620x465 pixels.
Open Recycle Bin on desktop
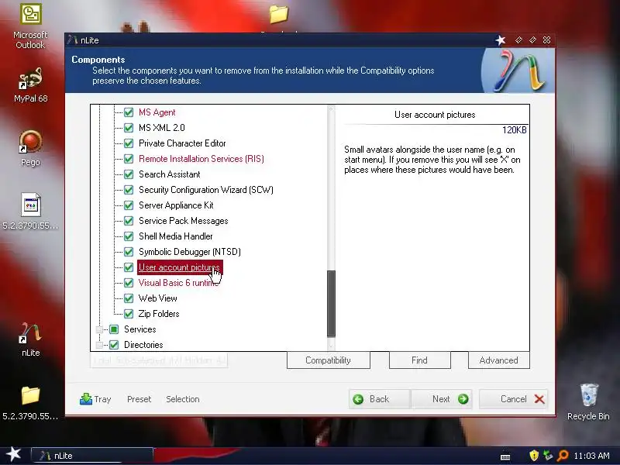[588, 401]
